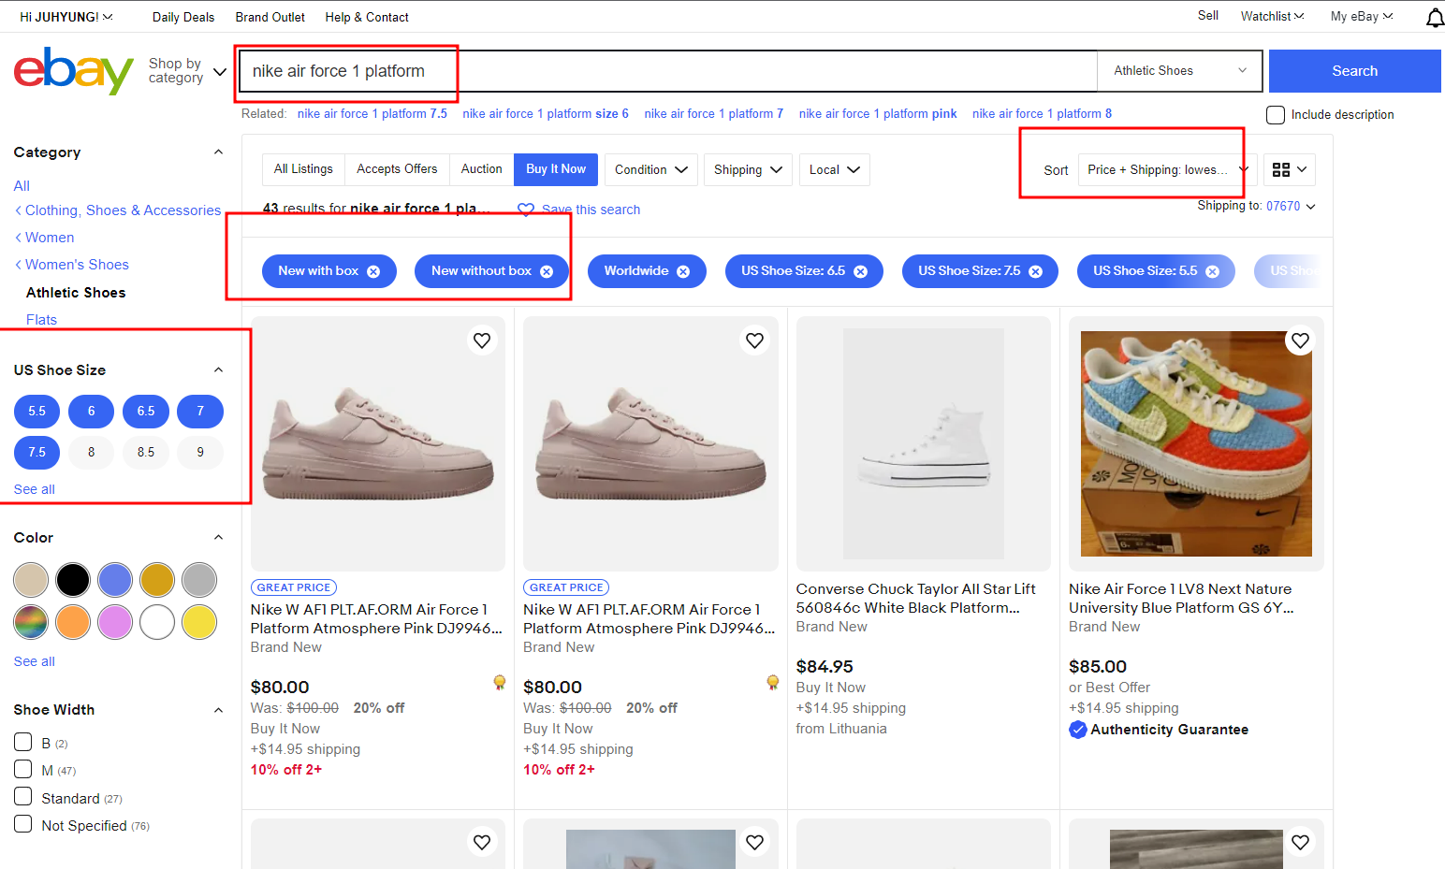Deselect US shoe size 5.5

pos(36,412)
